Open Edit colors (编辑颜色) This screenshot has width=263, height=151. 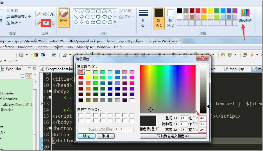[245, 16]
